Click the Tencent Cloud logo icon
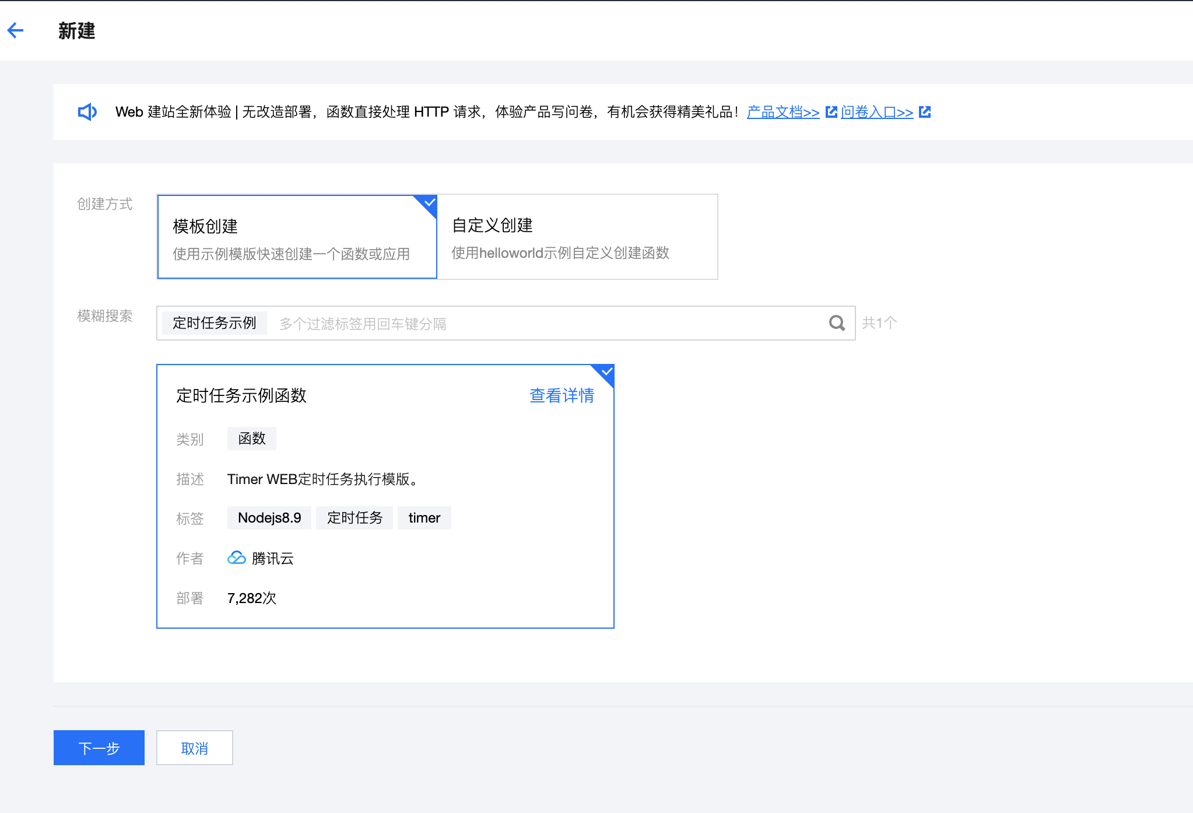 click(x=237, y=558)
